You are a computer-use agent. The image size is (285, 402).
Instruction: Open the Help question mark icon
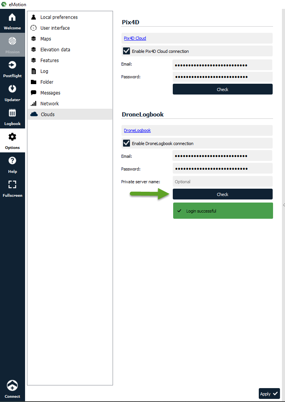12,161
